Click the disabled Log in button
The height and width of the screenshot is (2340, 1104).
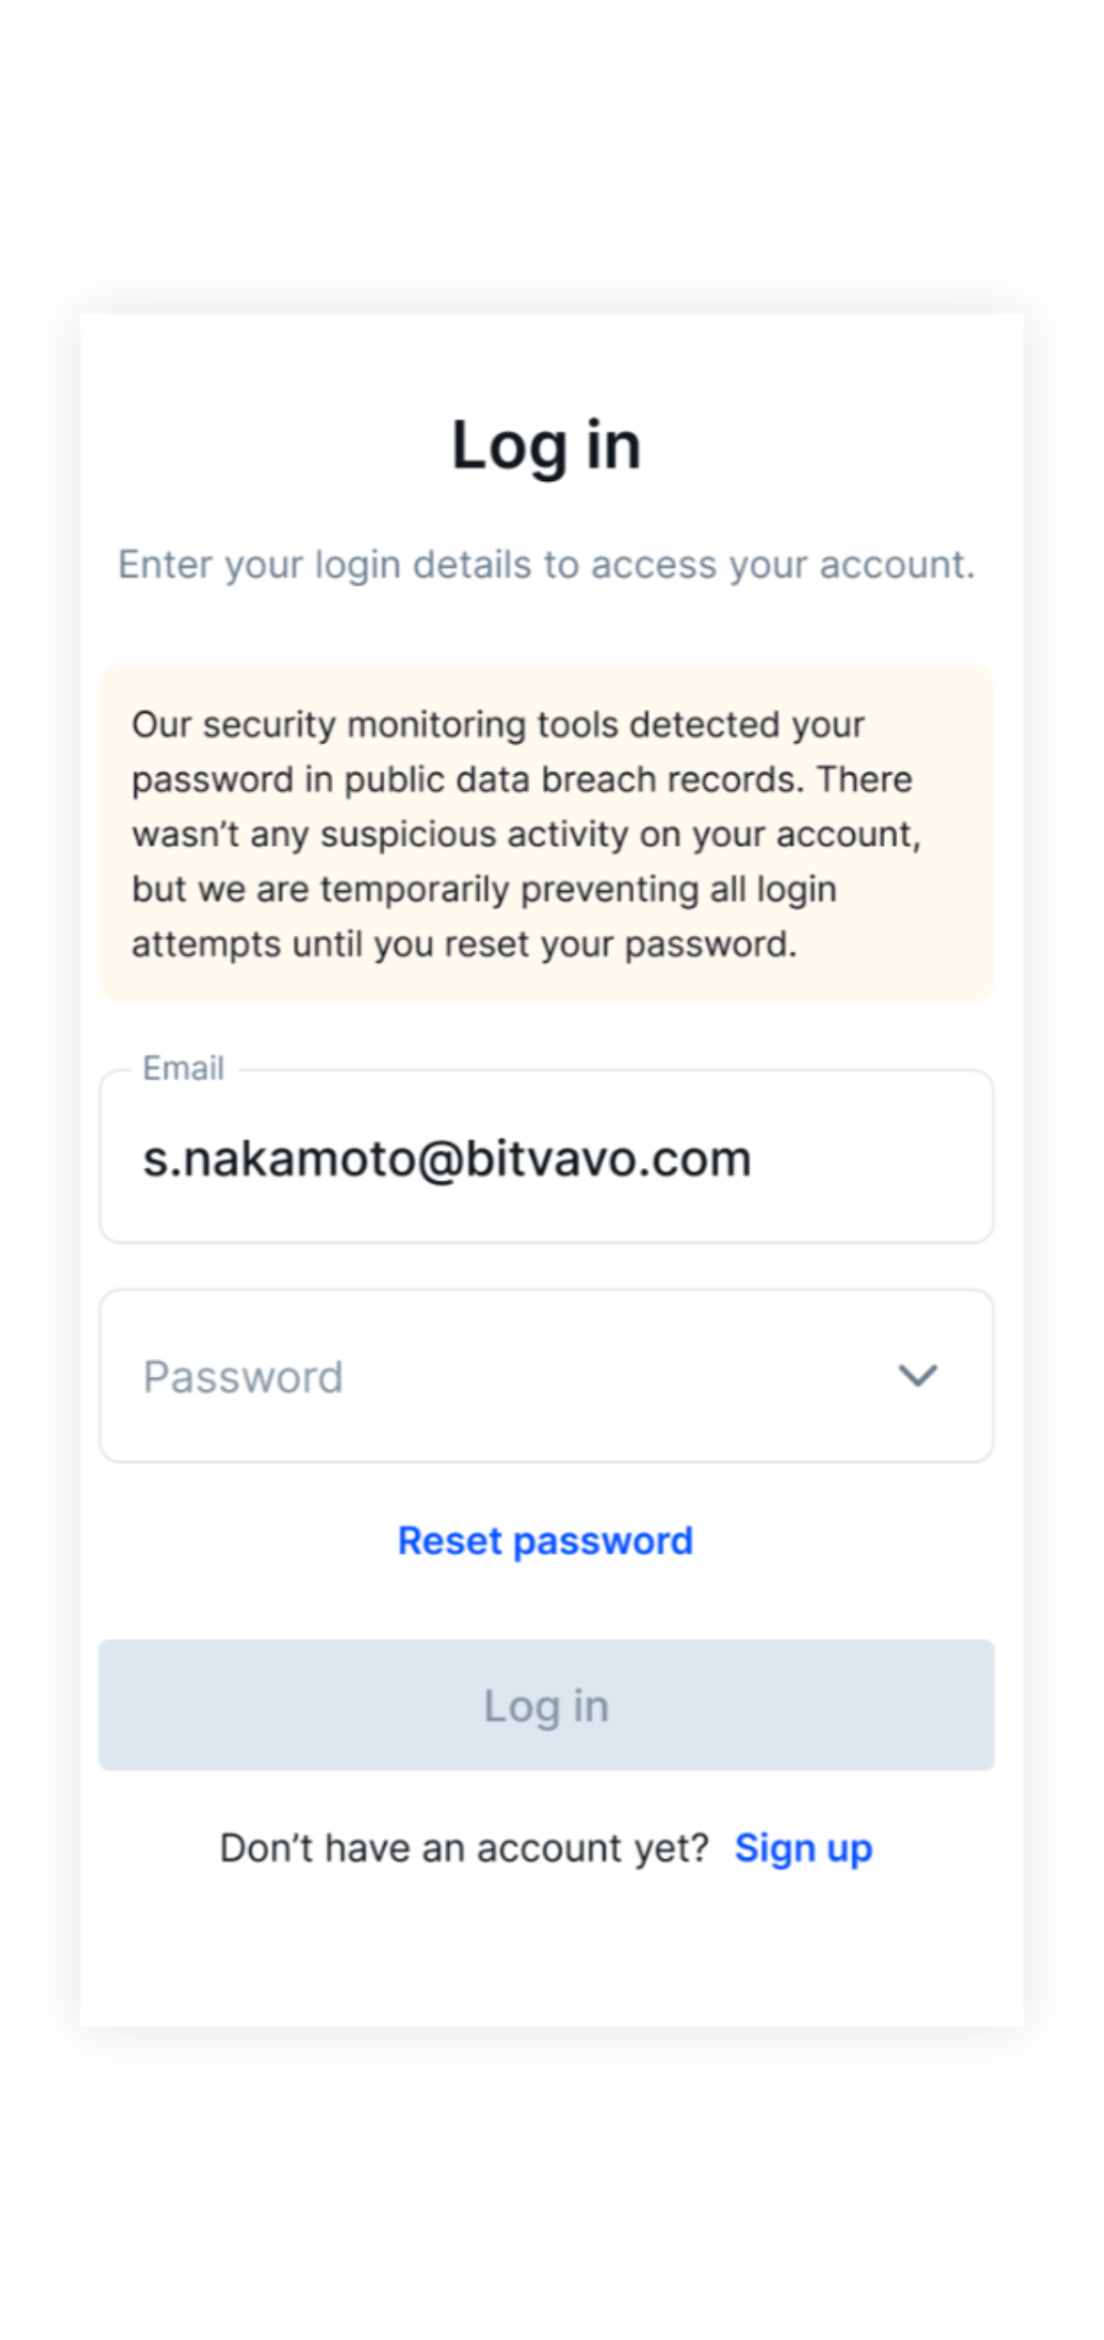546,1704
